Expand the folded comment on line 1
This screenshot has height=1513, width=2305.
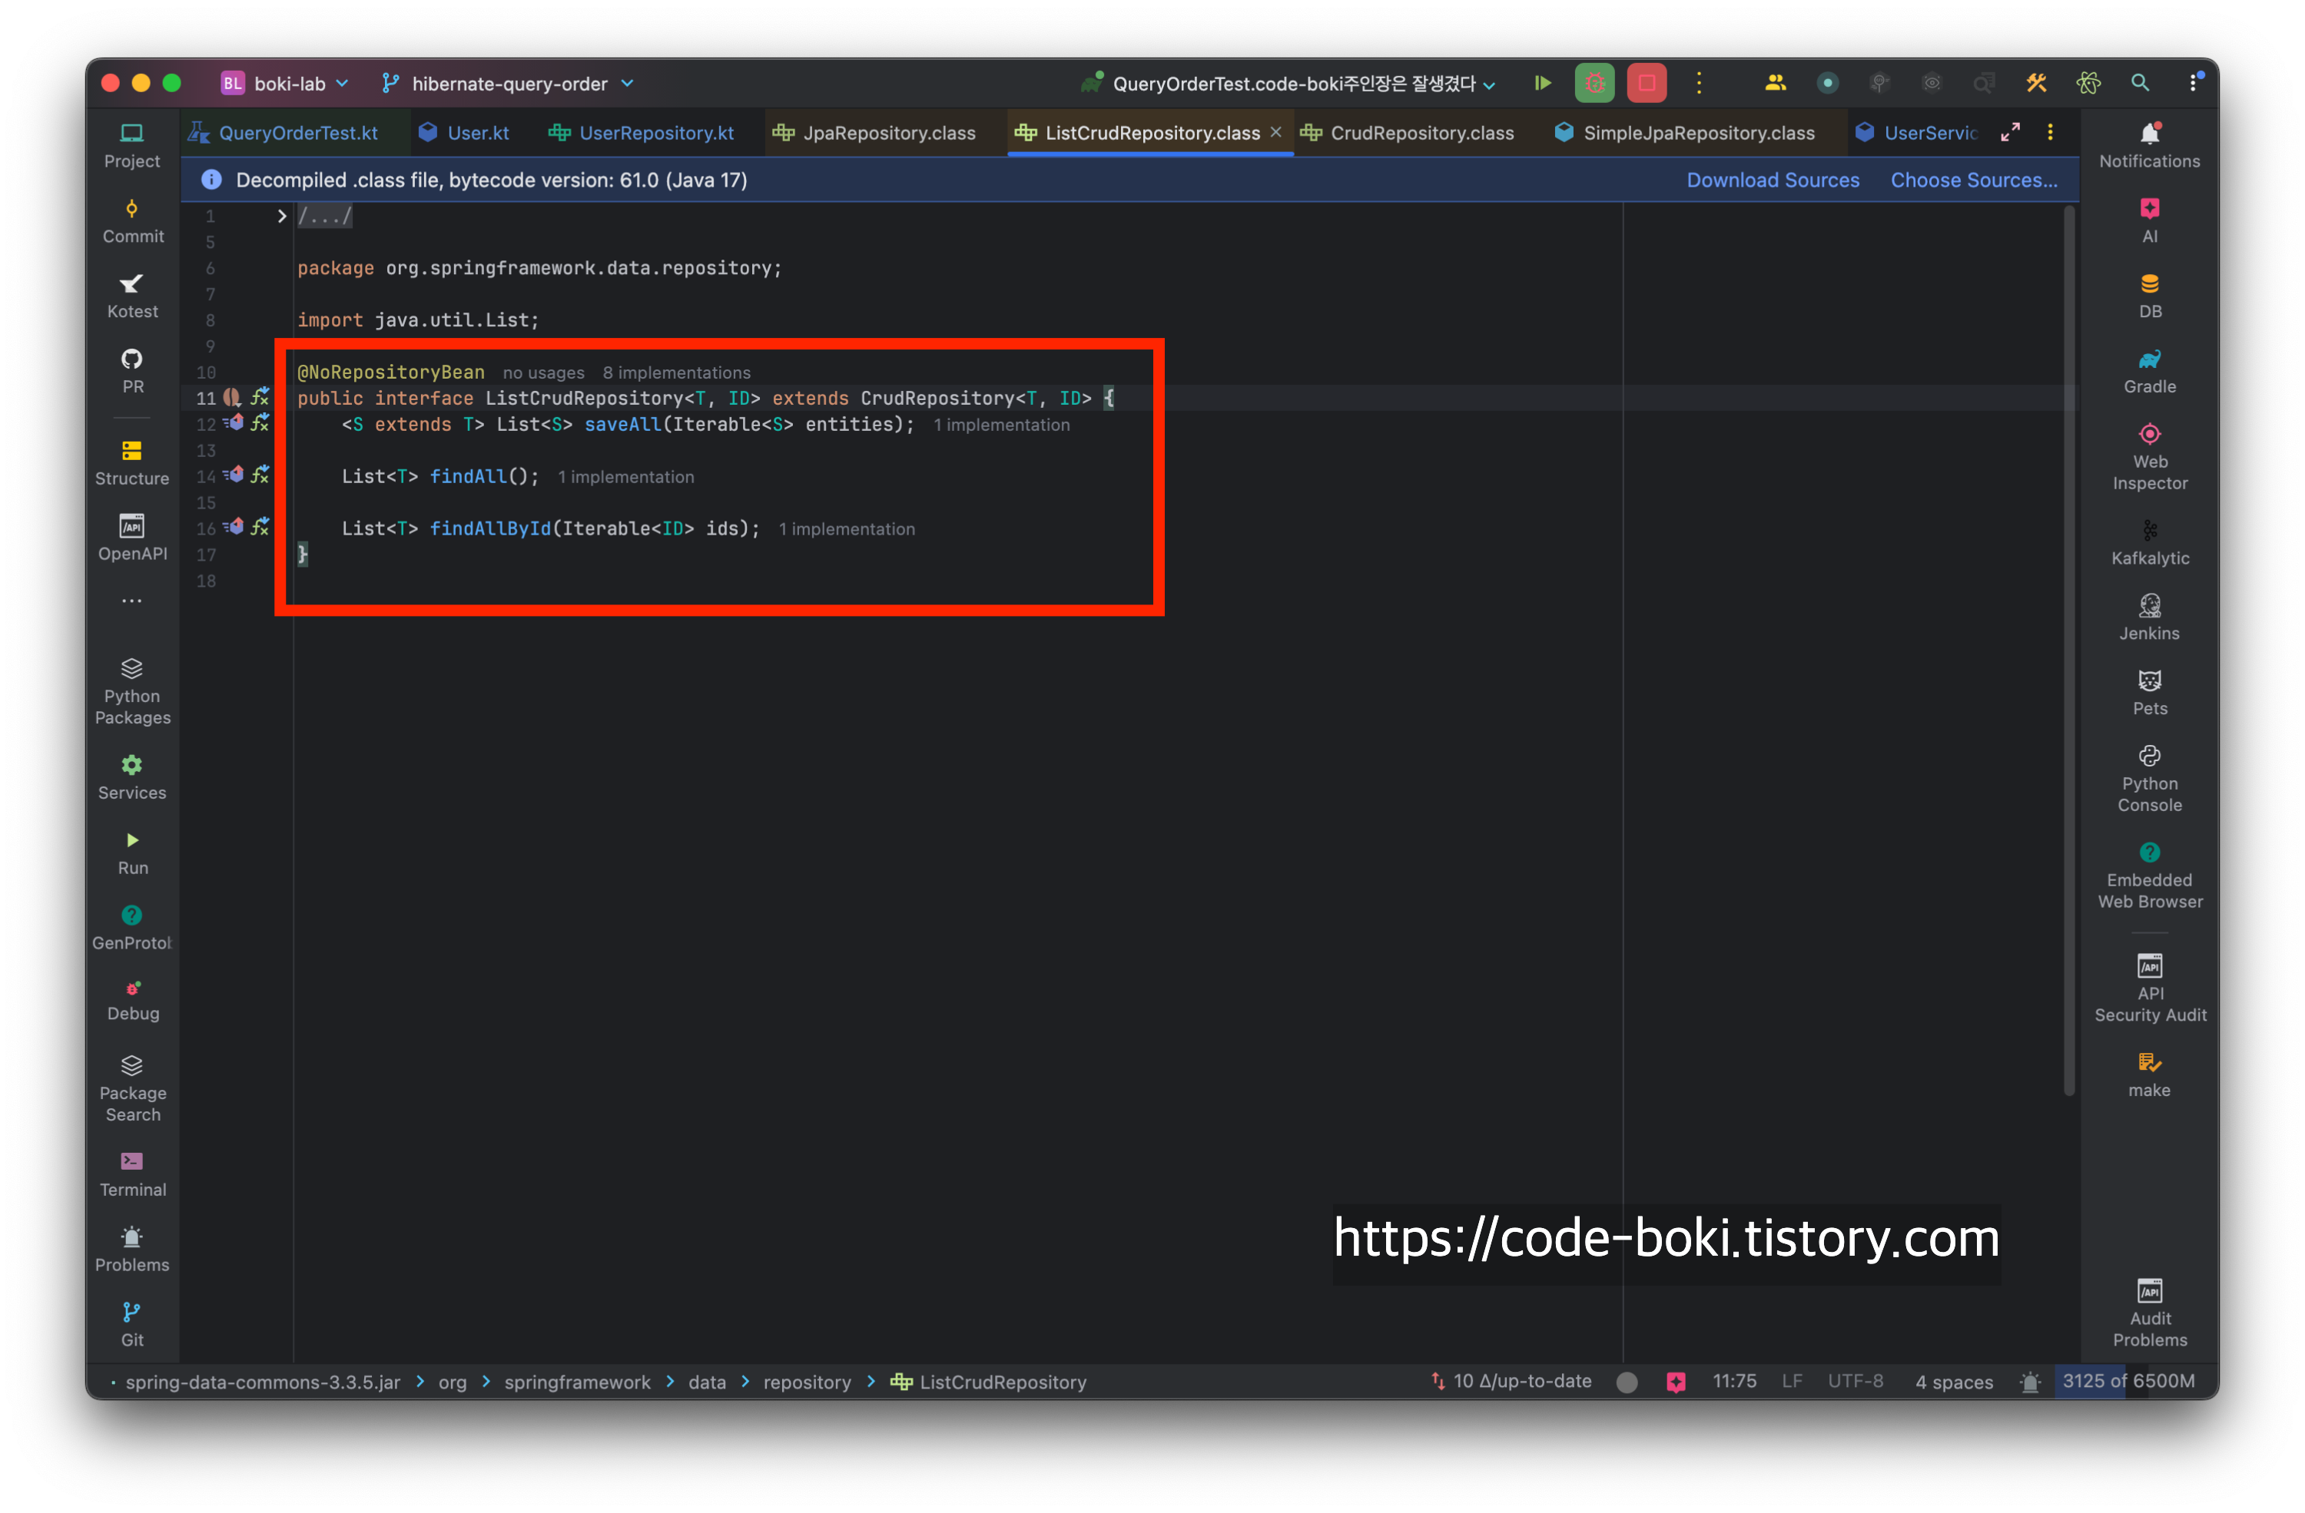pyautogui.click(x=282, y=216)
